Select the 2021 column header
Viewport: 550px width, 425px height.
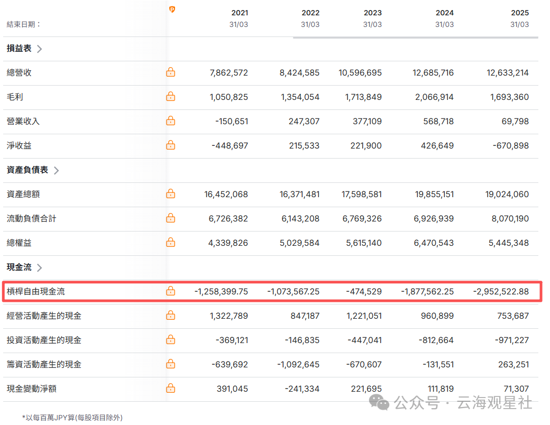tap(239, 13)
